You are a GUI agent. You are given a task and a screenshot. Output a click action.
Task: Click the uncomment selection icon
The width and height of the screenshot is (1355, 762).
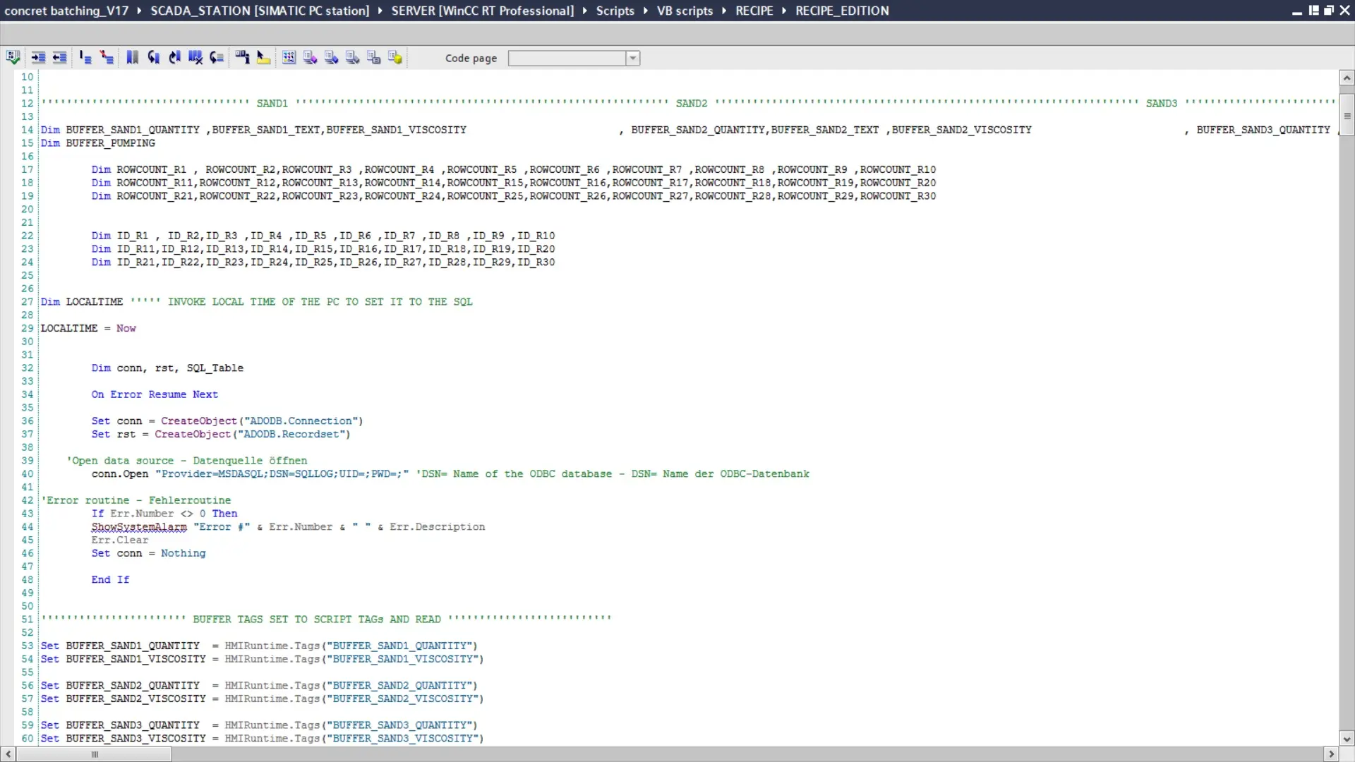coord(107,58)
